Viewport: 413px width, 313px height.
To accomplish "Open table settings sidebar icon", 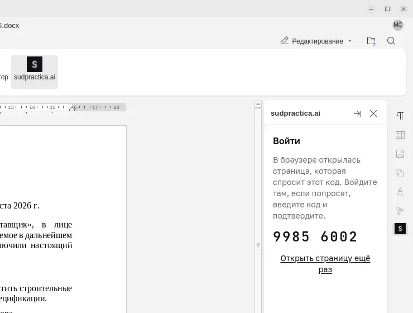I will click(x=400, y=135).
